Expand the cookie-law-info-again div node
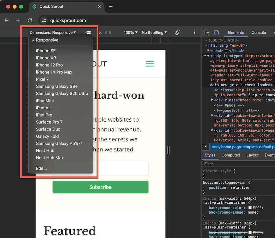The image size is (275, 238). point(212,130)
